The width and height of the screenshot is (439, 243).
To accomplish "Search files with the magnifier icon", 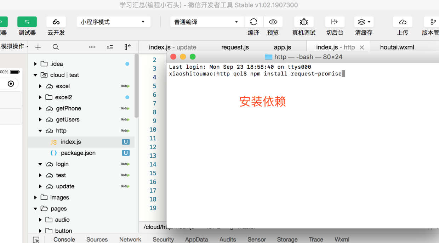I will [x=56, y=47].
